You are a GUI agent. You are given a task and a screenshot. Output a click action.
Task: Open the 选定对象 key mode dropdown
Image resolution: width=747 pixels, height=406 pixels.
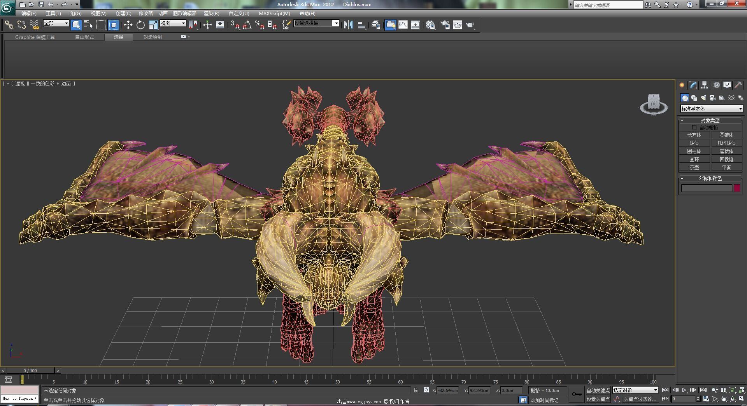point(635,390)
